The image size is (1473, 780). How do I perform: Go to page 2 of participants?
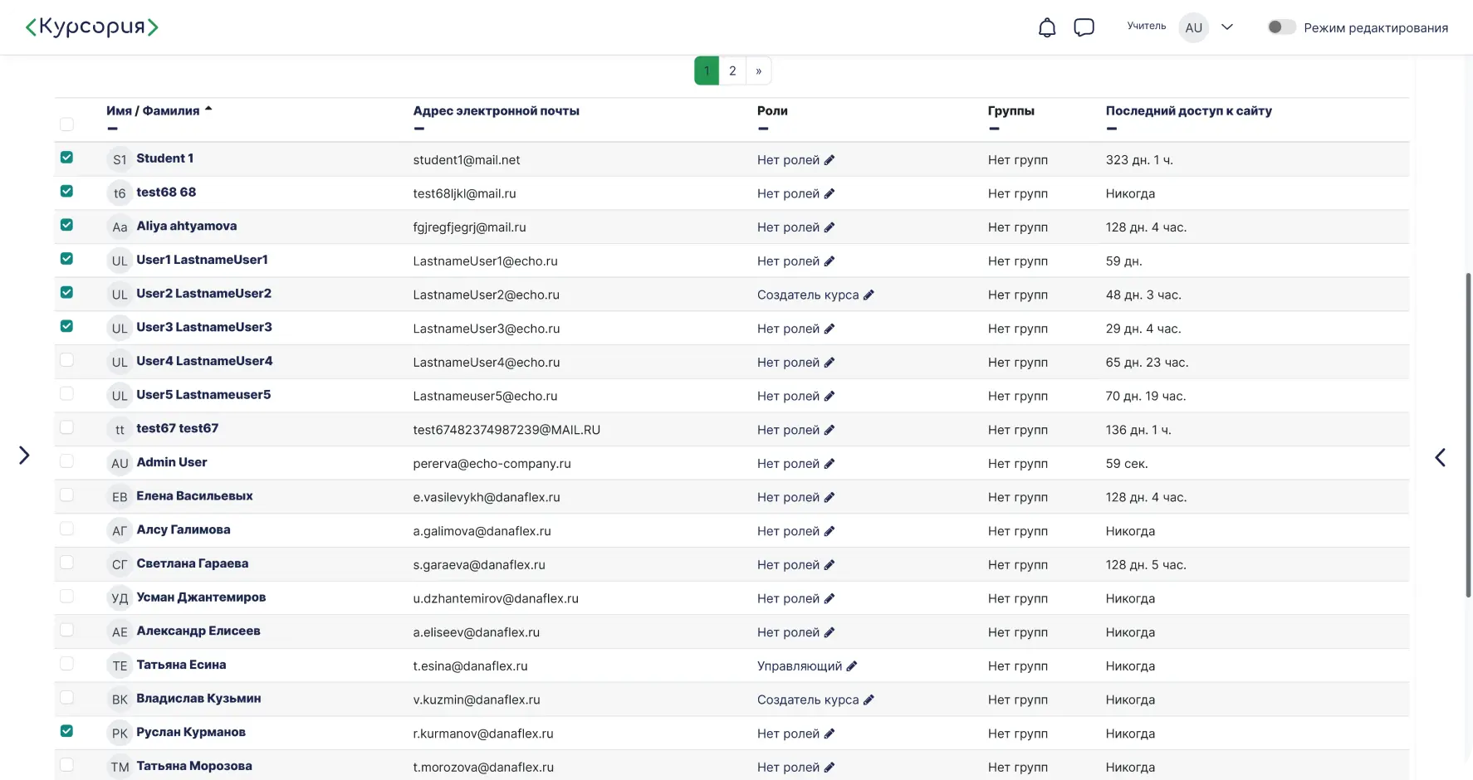[732, 71]
